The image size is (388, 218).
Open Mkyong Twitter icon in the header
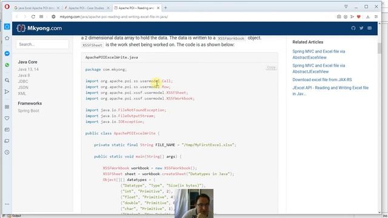pyautogui.click(x=361, y=28)
